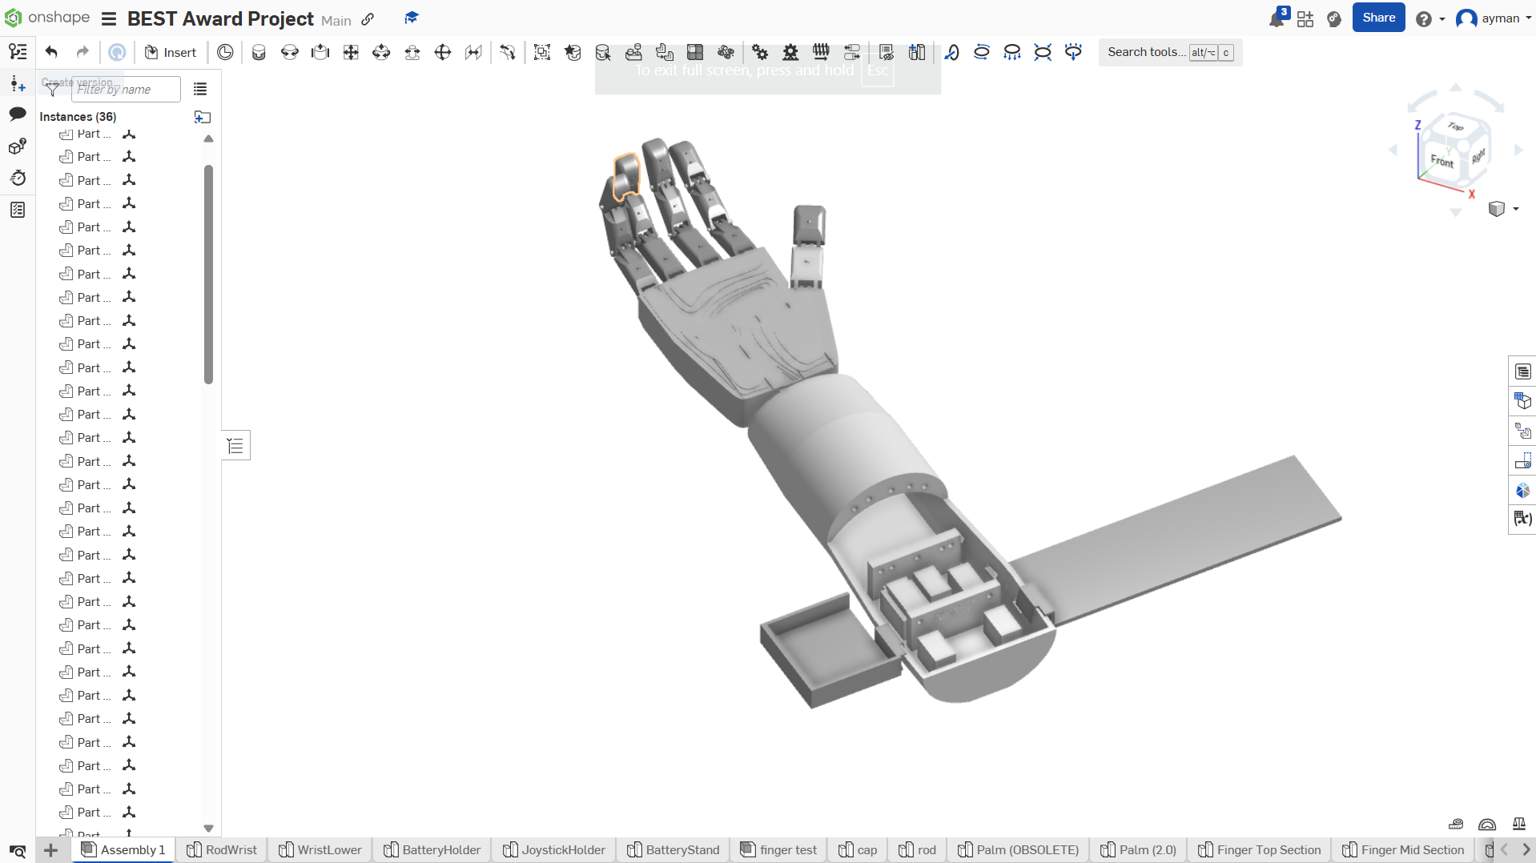Select the Mate connector tool
Screen dimensions: 1536x863
coord(573,52)
